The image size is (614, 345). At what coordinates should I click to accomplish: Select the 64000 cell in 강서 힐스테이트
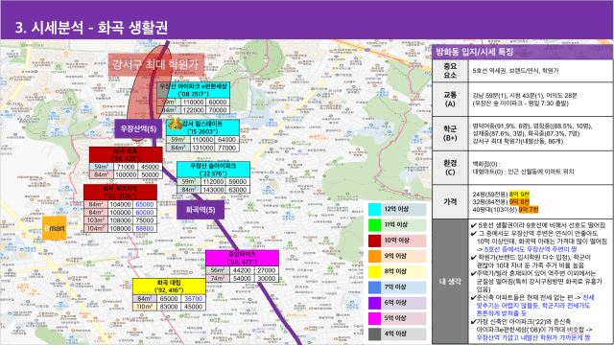[x=226, y=140]
